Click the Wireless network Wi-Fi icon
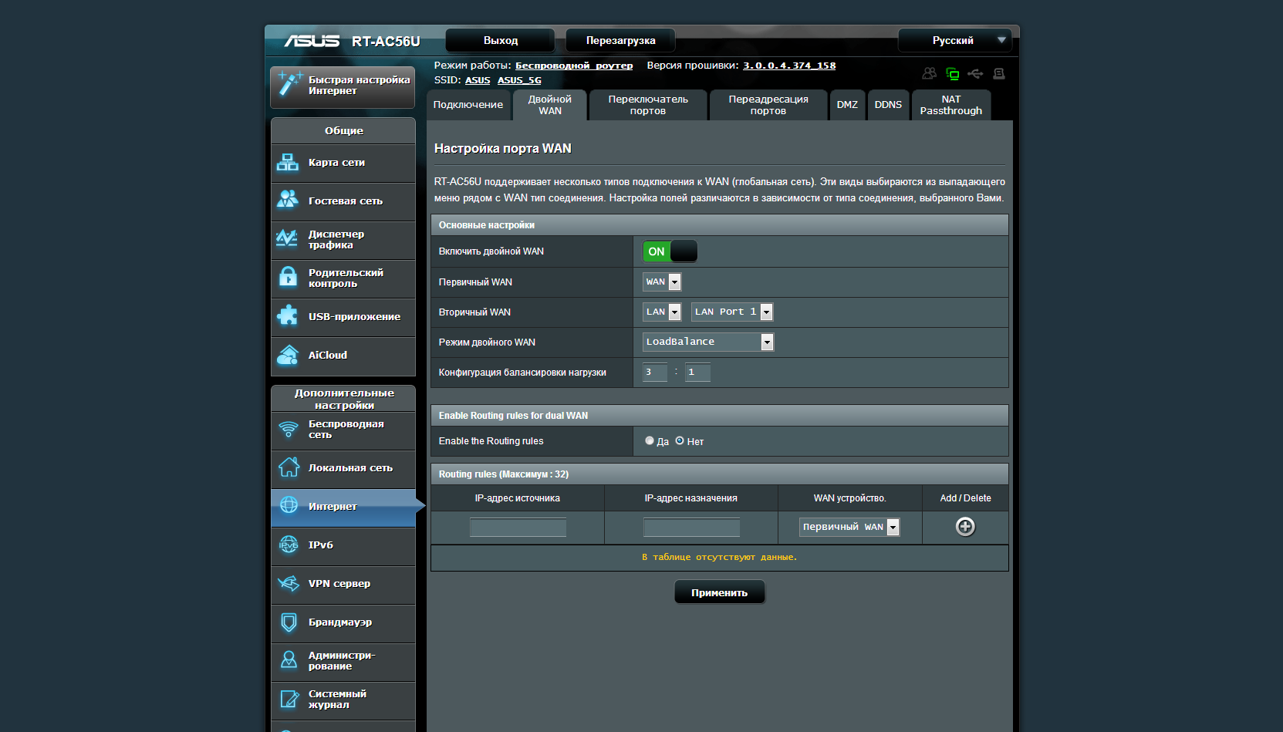Image resolution: width=1283 pixels, height=732 pixels. pos(289,429)
